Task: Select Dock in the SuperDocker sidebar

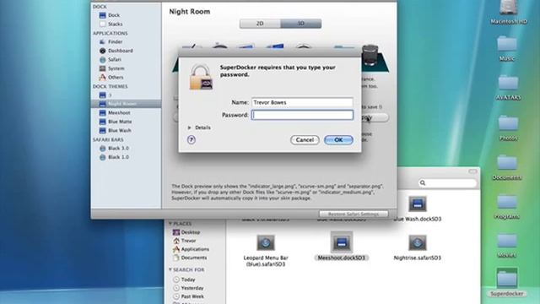Action: [114, 15]
